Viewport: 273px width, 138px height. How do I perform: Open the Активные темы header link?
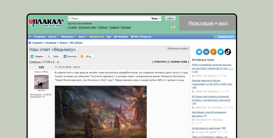[88, 27]
